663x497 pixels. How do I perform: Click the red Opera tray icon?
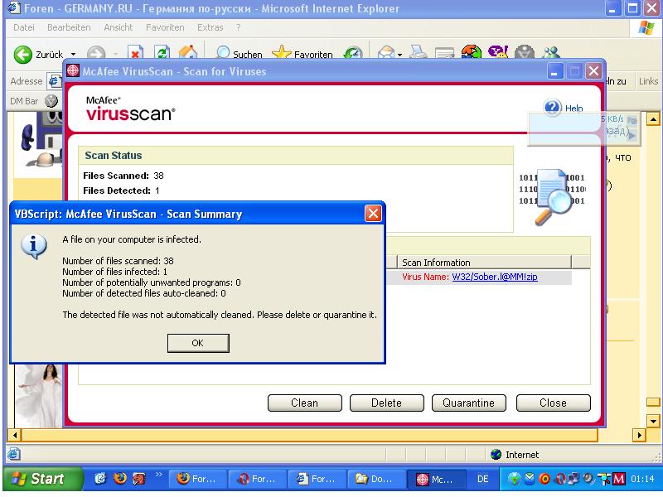[x=560, y=479]
